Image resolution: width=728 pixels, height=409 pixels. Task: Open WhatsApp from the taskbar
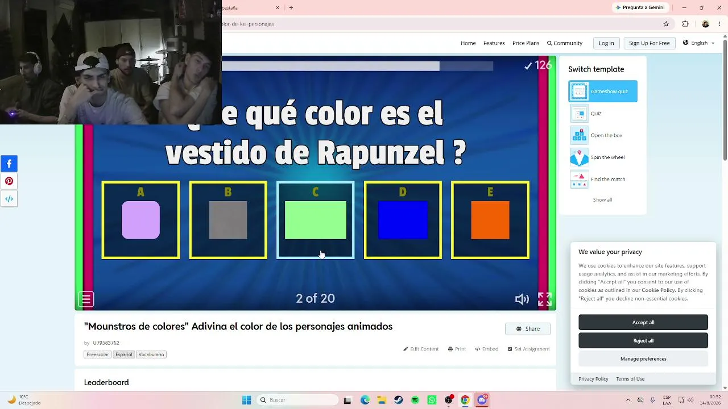point(432,400)
